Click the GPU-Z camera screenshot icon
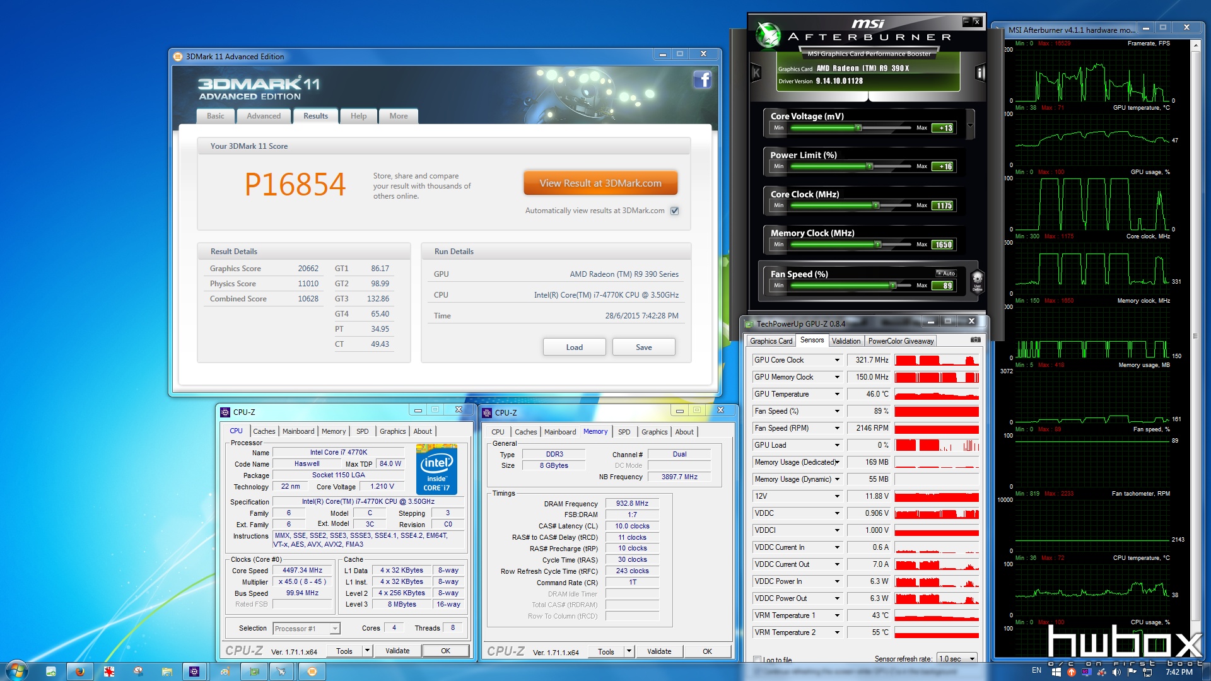 coord(975,340)
